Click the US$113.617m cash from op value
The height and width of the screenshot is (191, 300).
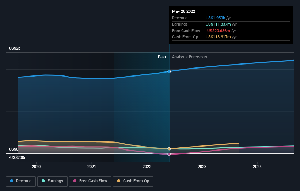point(218,37)
